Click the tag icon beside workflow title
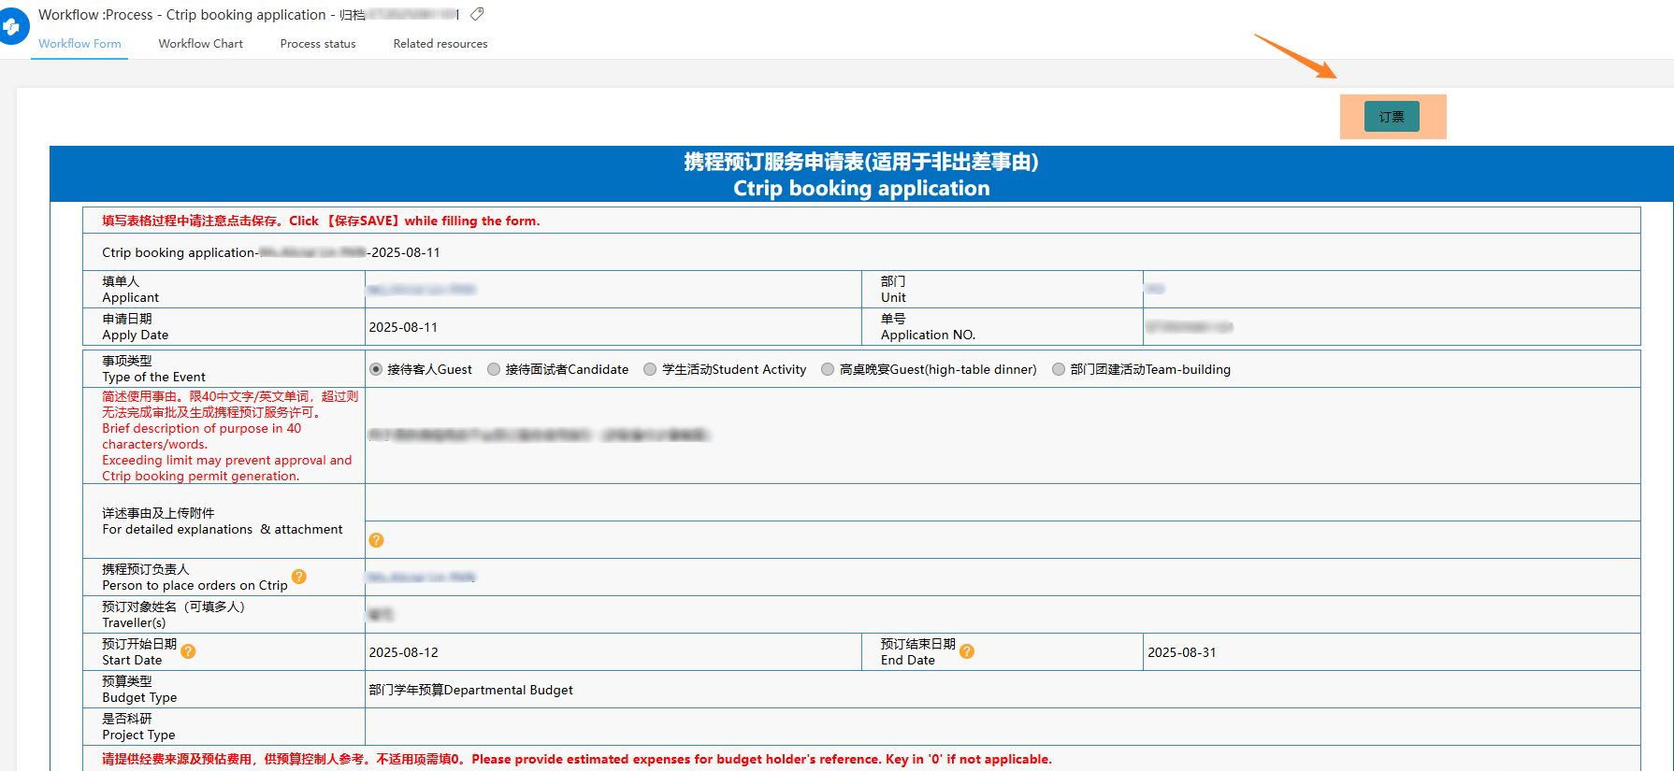Screen dimensions: 1674x771 pos(477,14)
